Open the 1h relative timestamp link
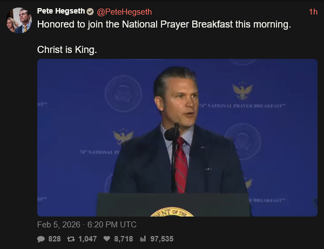 (313, 11)
